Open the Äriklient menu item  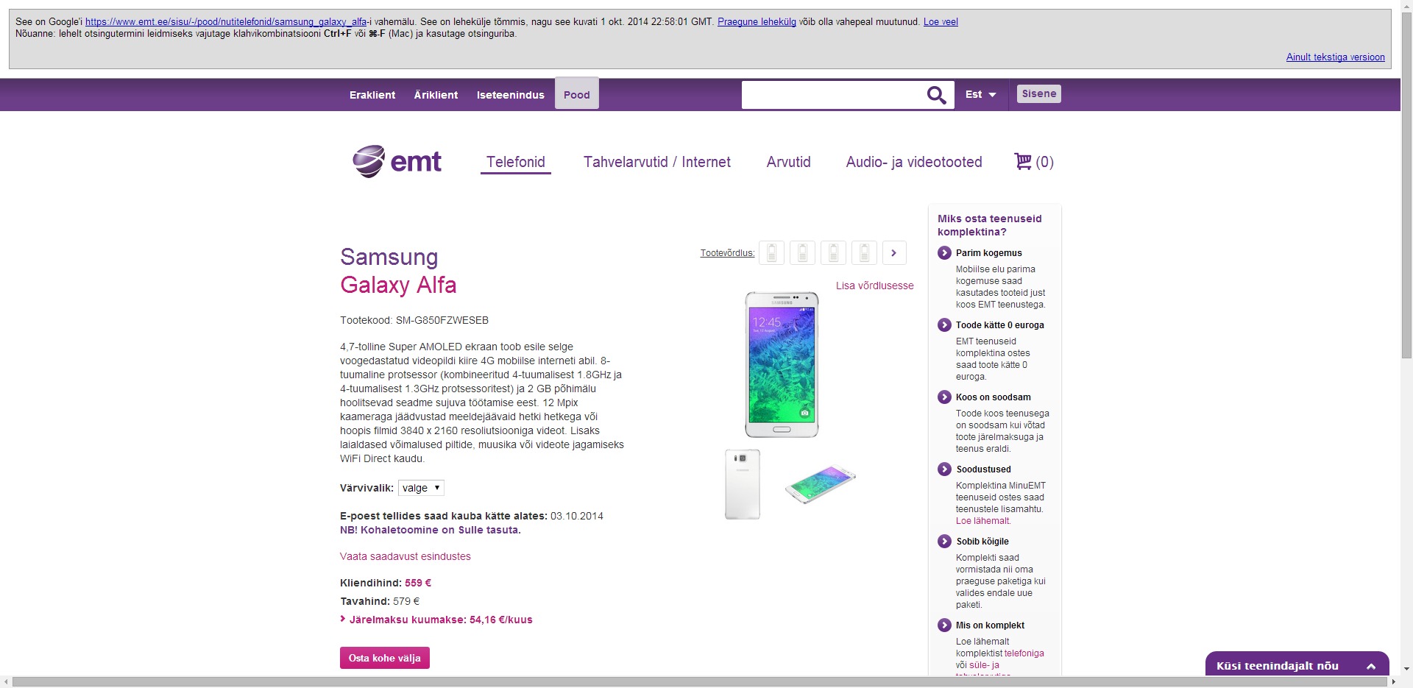436,95
